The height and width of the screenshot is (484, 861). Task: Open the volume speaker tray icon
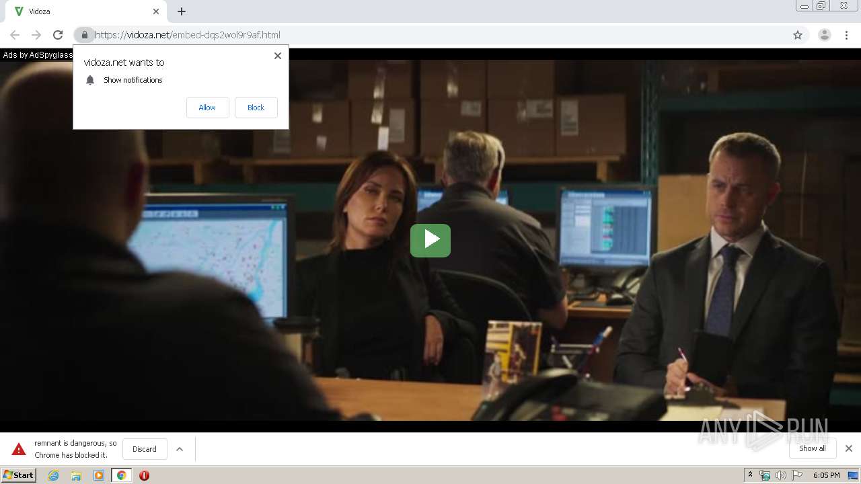780,475
